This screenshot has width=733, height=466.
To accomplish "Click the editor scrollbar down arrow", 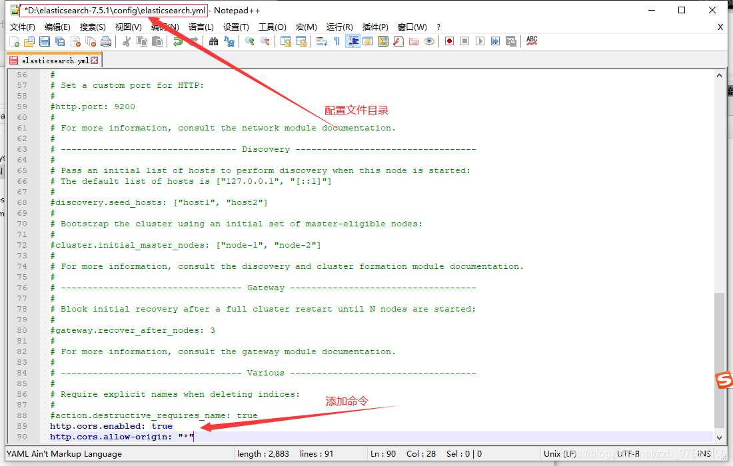I will coord(719,437).
